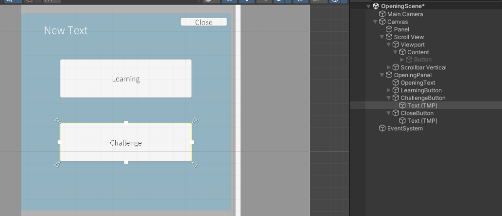Select Text (TMP) under CloseButton
Image resolution: width=502 pixels, height=216 pixels.
[422, 121]
